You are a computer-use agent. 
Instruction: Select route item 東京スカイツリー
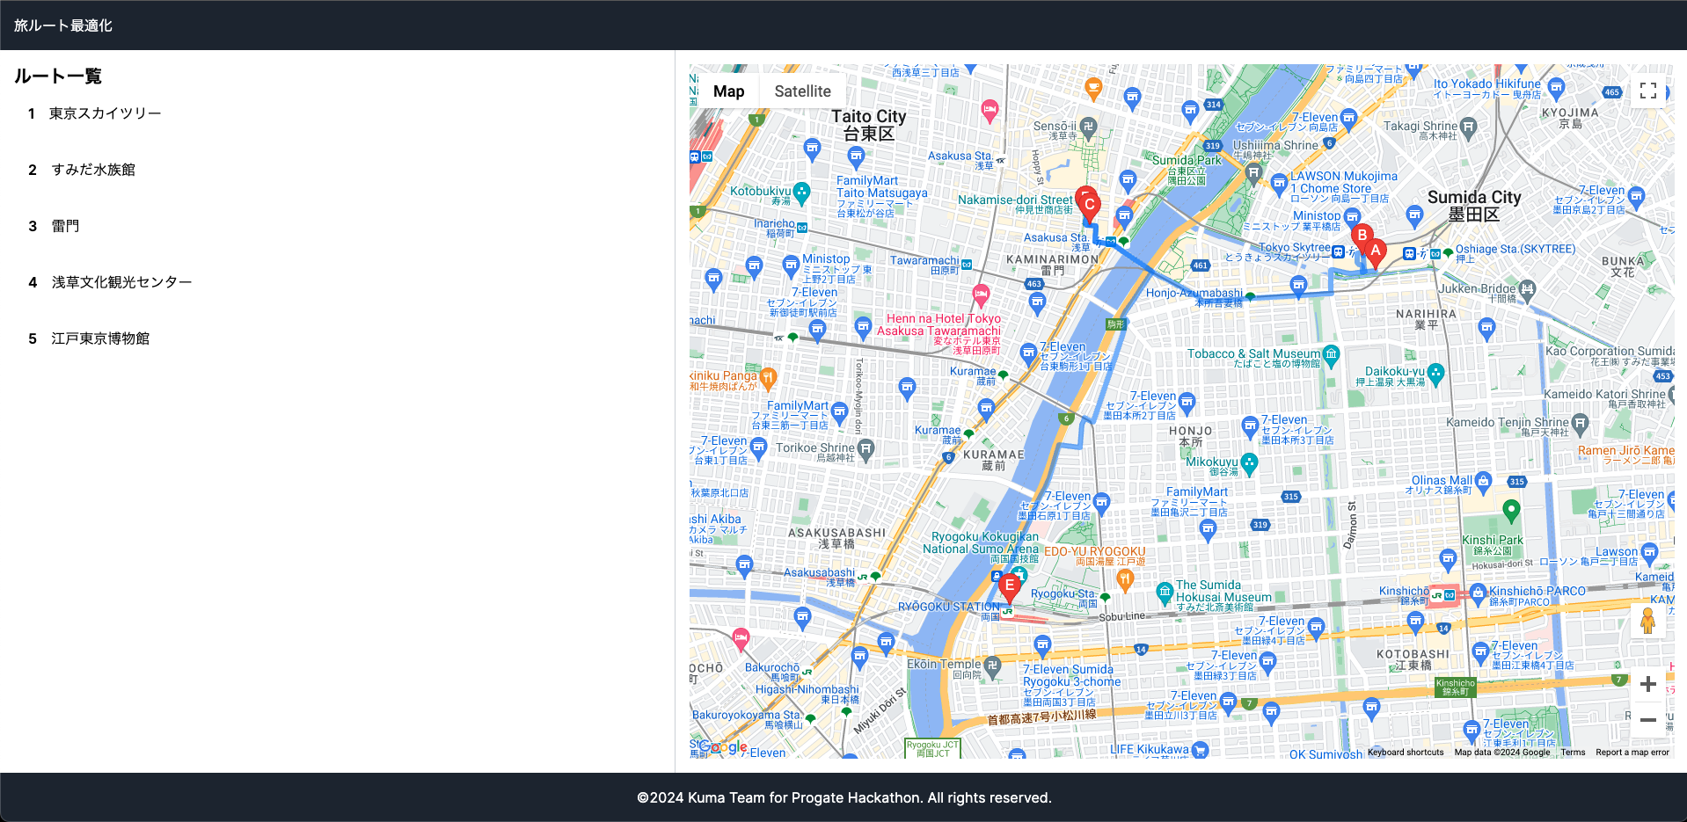tap(105, 113)
